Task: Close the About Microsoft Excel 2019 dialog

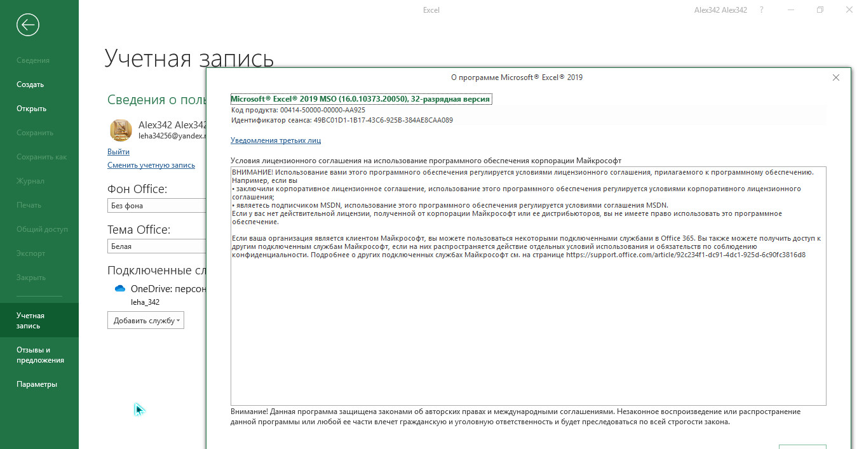Action: click(x=836, y=77)
